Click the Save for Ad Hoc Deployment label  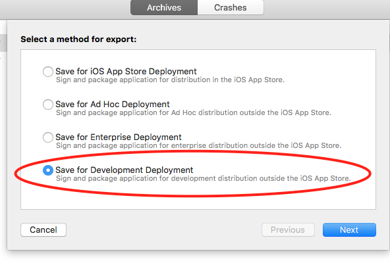[x=113, y=104]
